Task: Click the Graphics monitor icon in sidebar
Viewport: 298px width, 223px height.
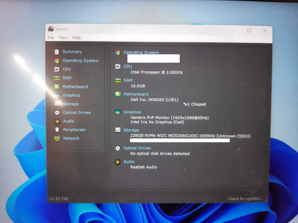Action: click(57, 95)
